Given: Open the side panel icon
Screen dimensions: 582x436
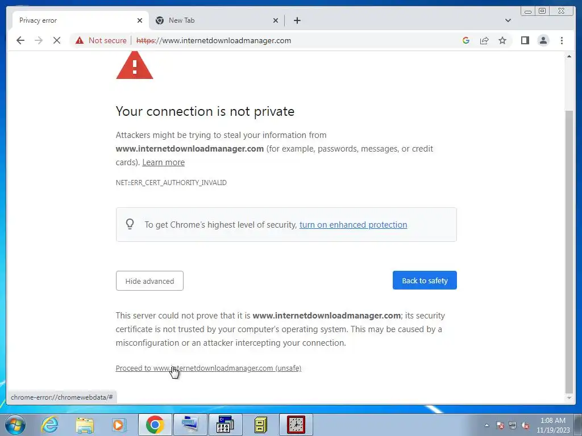Looking at the screenshot, I should [525, 40].
